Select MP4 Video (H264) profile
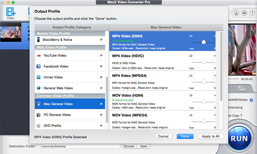Image resolution: width=257 pixels, height=154 pixels. (x=162, y=41)
